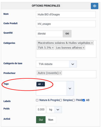Click the blue eye preview icon
Image resolution: width=101 pixels, height=127 pixels.
94,6
